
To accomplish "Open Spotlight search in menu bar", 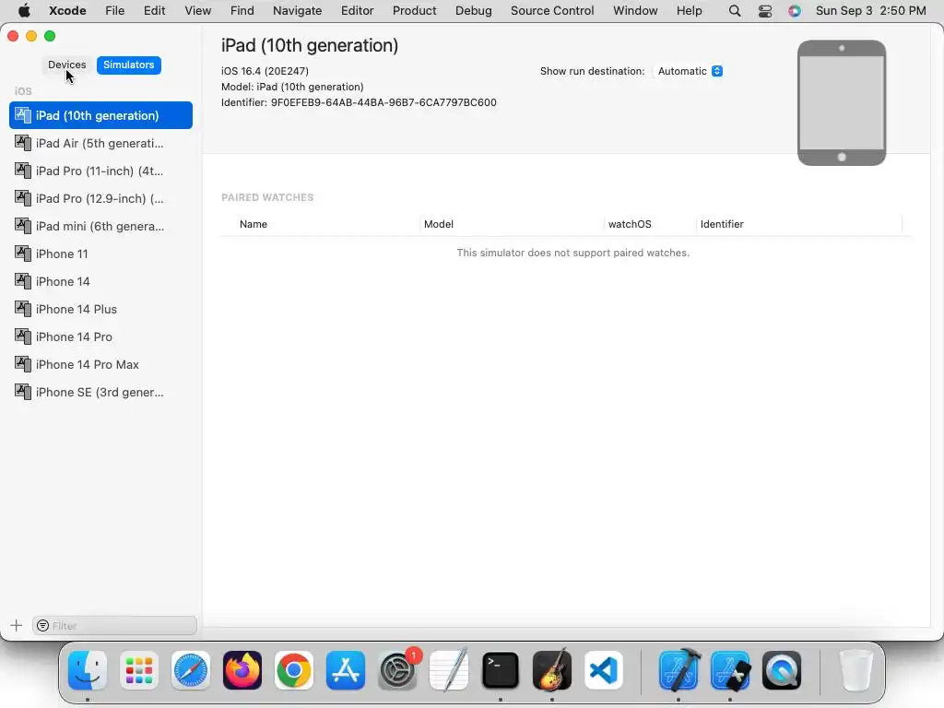I will coord(735,11).
